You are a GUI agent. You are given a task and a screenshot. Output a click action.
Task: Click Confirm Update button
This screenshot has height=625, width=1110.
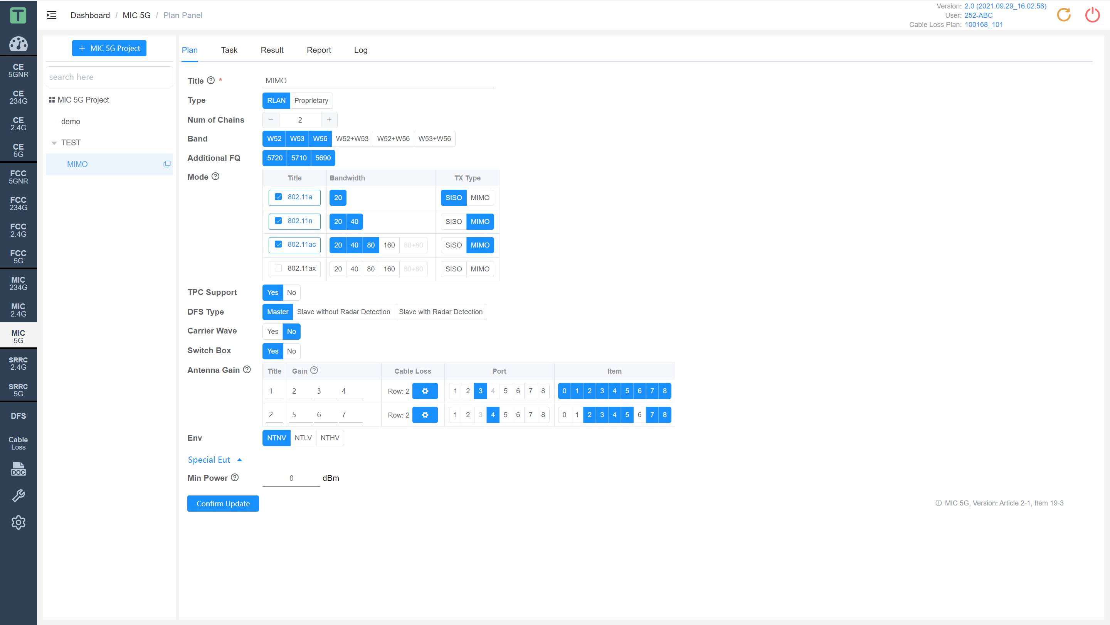[224, 503]
